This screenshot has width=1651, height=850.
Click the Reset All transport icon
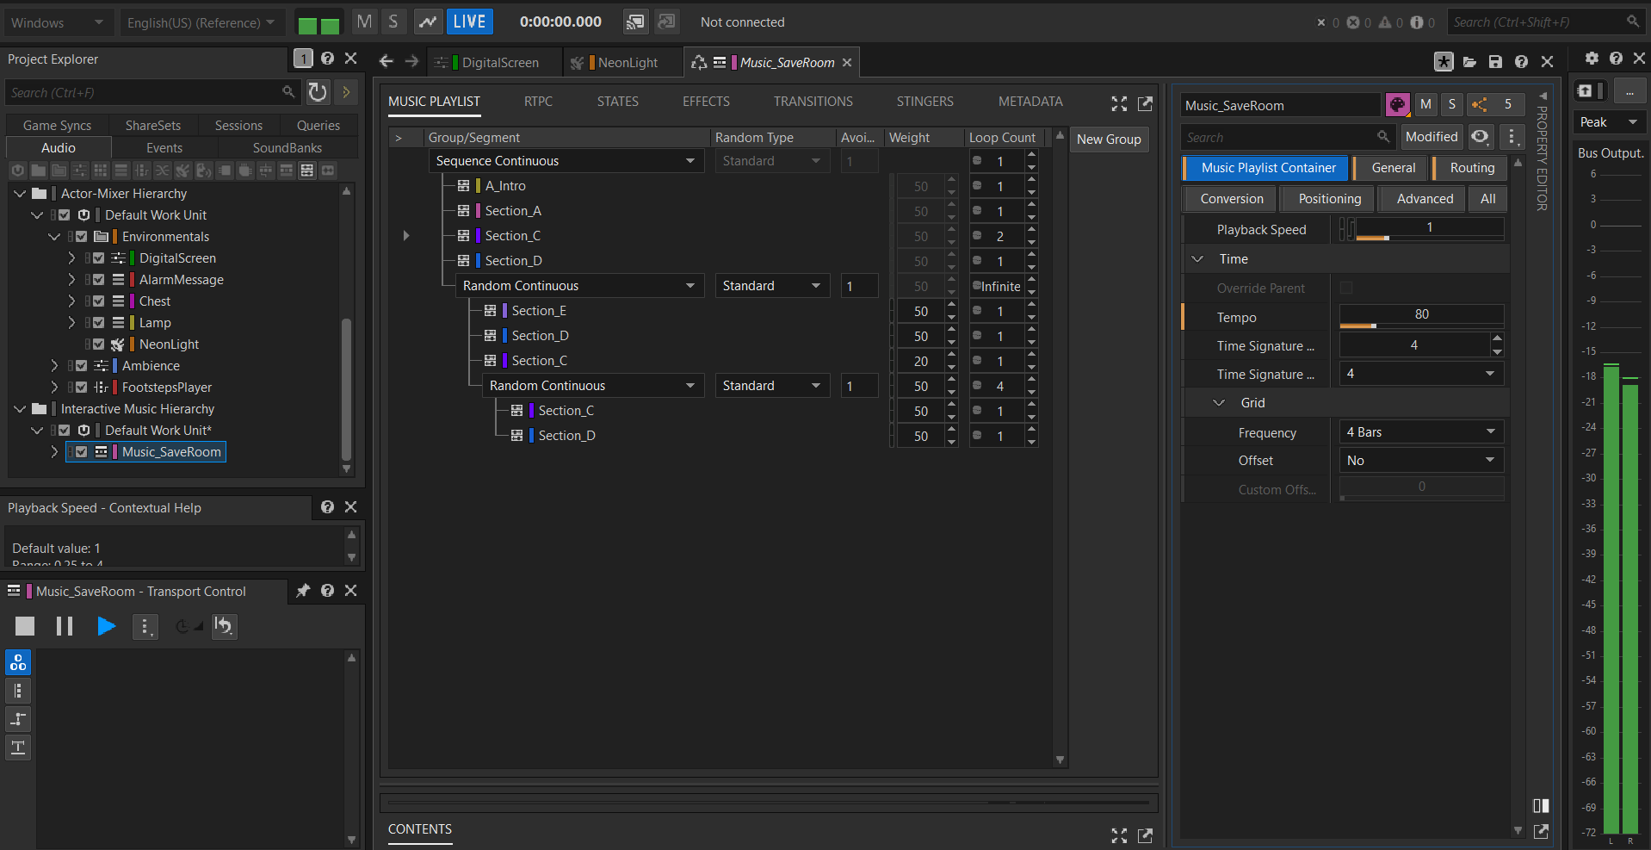[224, 626]
